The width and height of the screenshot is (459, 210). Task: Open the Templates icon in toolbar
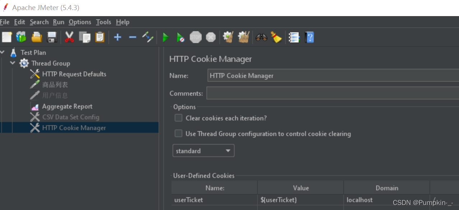pyautogui.click(x=21, y=37)
